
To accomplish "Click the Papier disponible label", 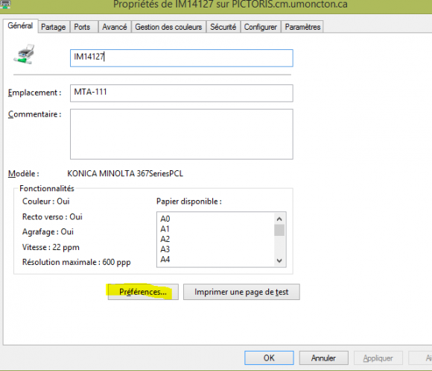I will pyautogui.click(x=189, y=202).
